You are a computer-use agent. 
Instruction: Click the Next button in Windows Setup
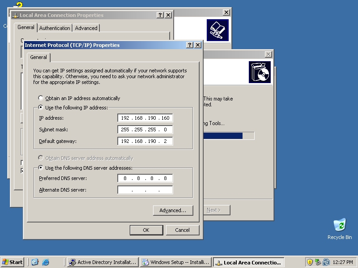point(216,210)
